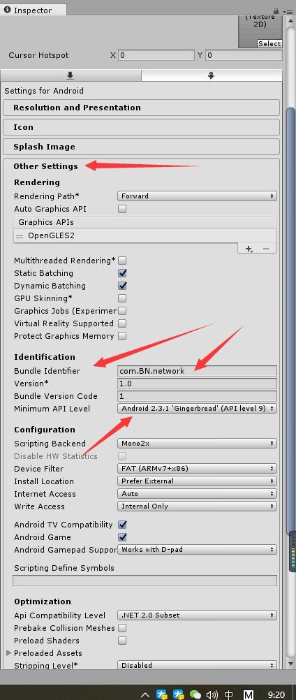Open the Rendering Path dropdown
This screenshot has height=700, width=296.
[197, 196]
